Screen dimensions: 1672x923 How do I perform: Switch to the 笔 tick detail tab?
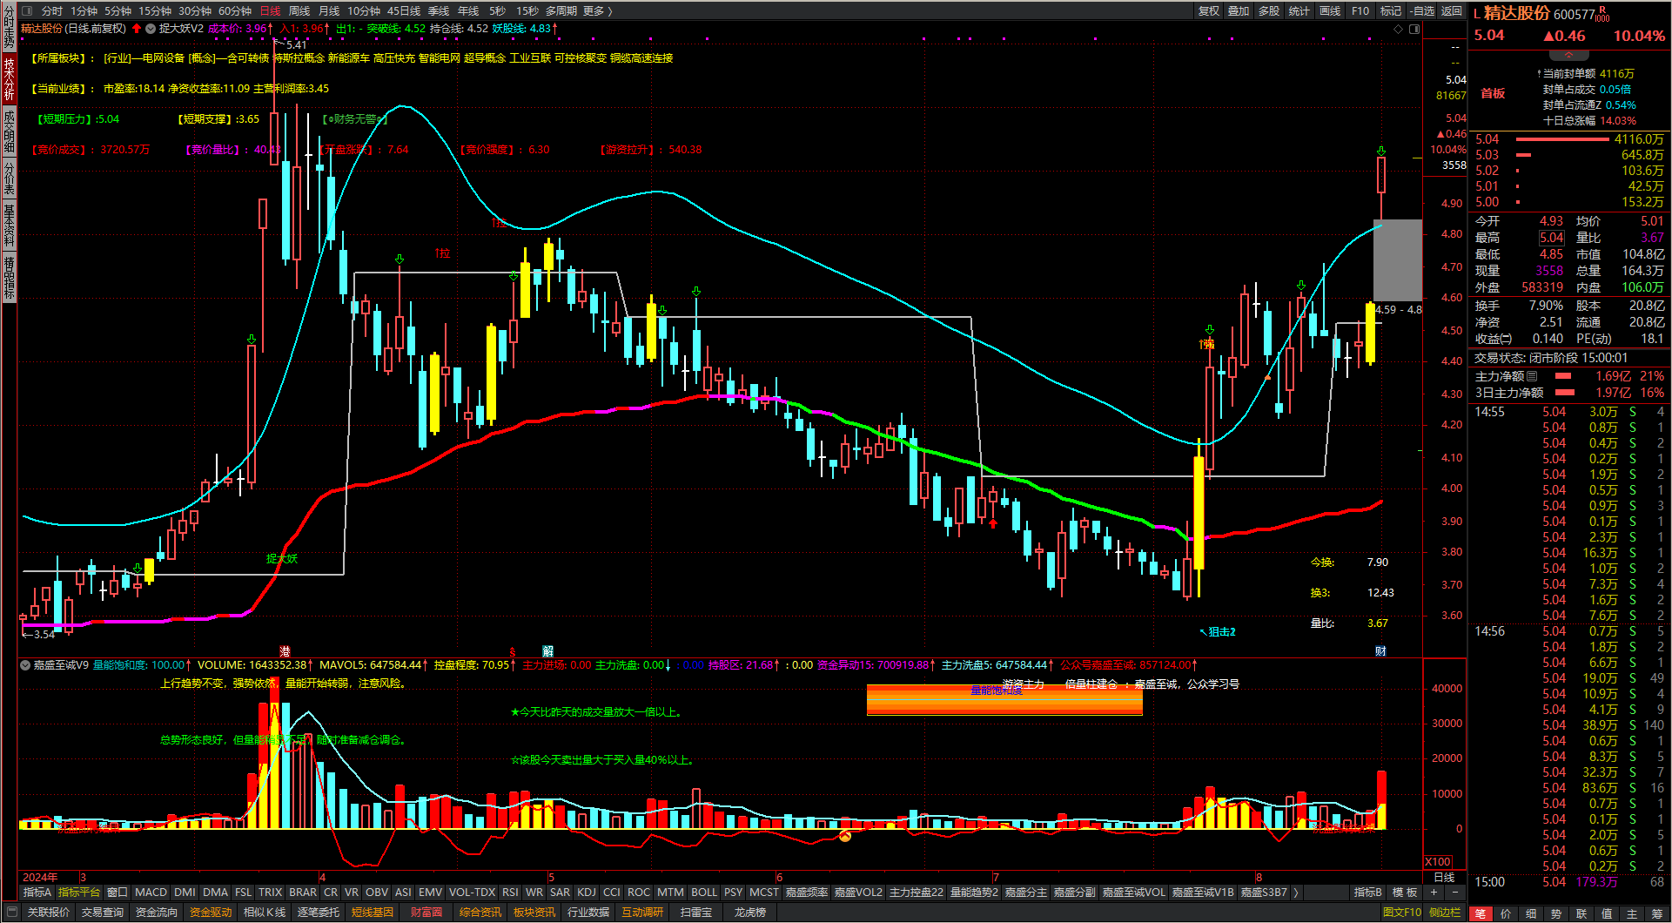(x=1481, y=913)
